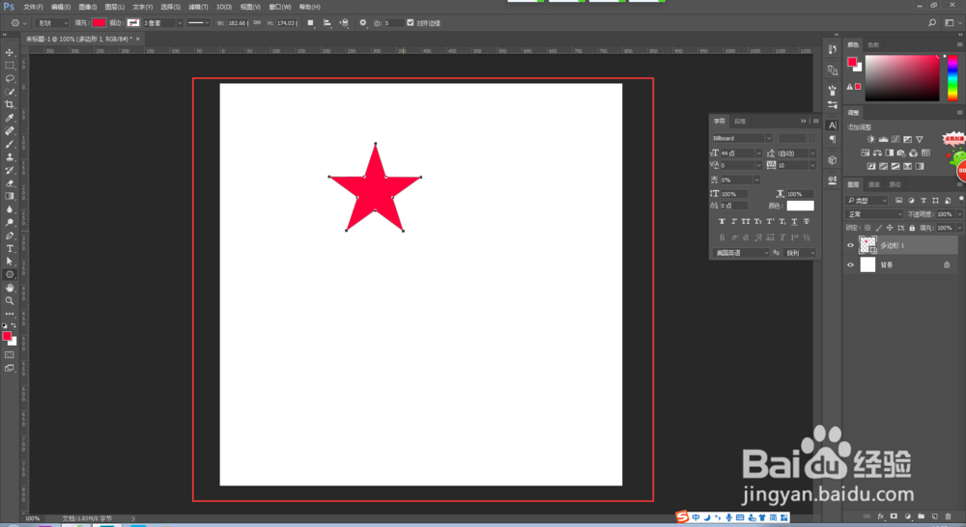Switch to the 段落 paragraph tab
Image resolution: width=966 pixels, height=527 pixels.
pyautogui.click(x=740, y=122)
